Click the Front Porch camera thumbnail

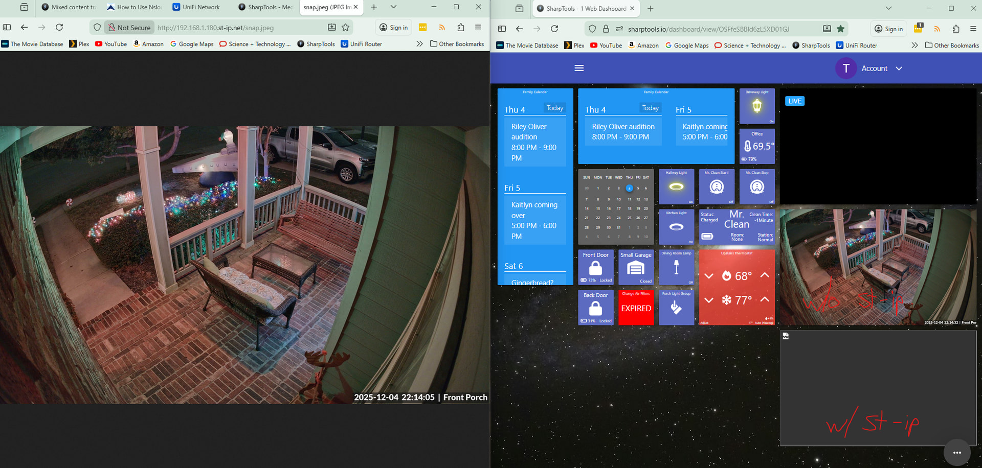pyautogui.click(x=878, y=267)
